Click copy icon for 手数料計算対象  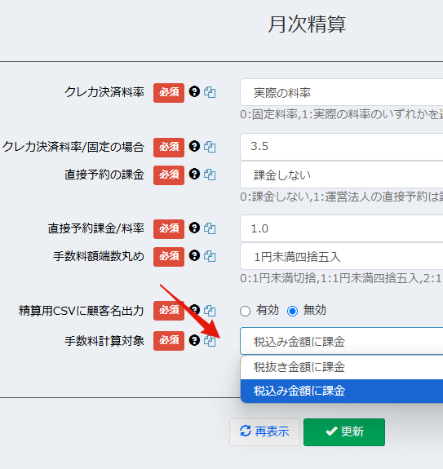click(x=210, y=341)
